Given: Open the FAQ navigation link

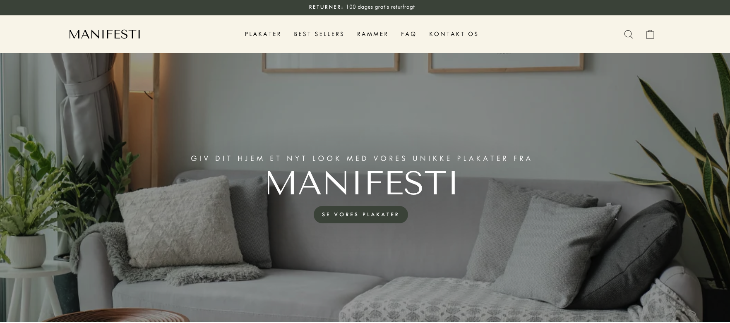Looking at the screenshot, I should click(x=409, y=34).
